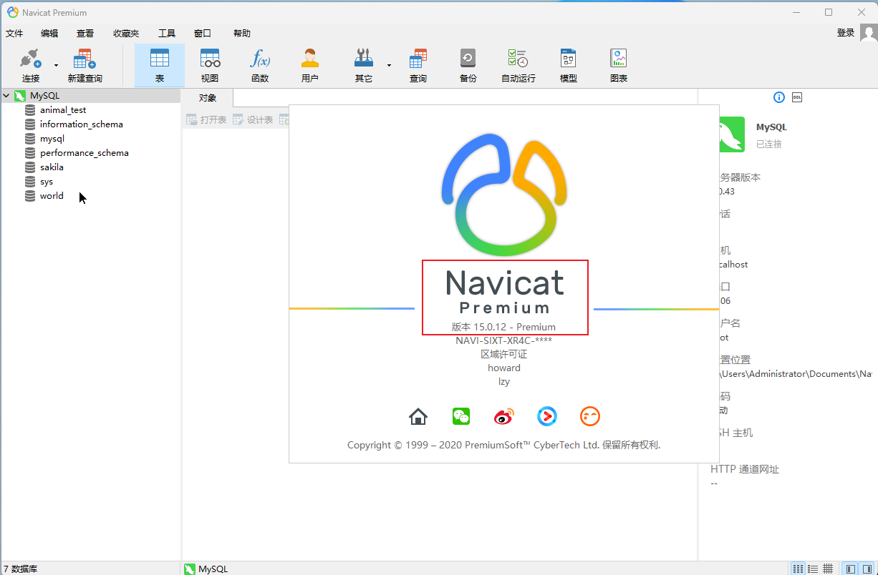The height and width of the screenshot is (575, 878).
Task: Open the dropdown arrow beside 其它
Action: click(389, 65)
